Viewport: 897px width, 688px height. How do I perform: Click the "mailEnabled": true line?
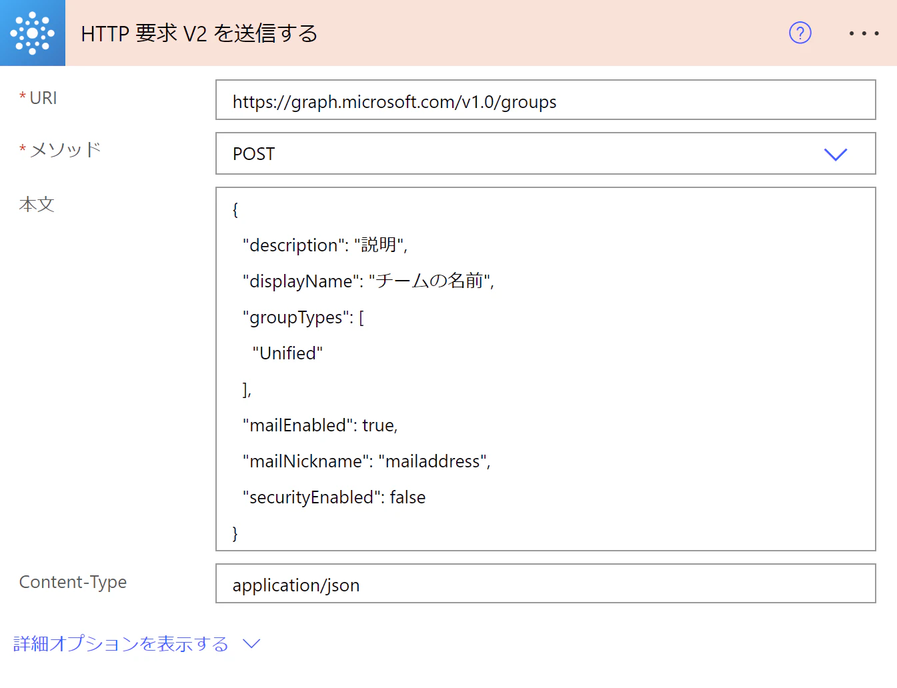[320, 425]
